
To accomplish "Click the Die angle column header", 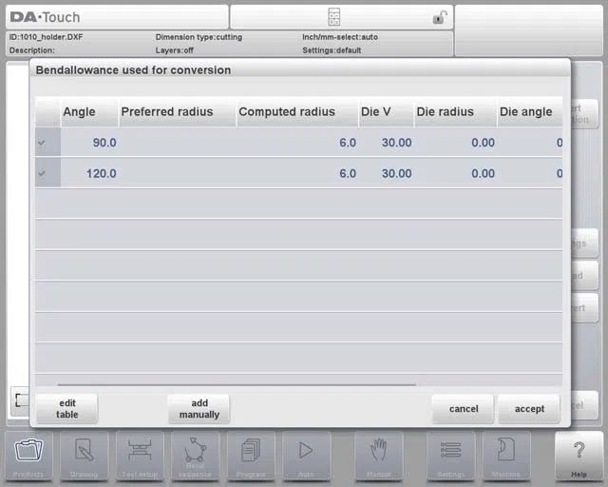I will (530, 112).
